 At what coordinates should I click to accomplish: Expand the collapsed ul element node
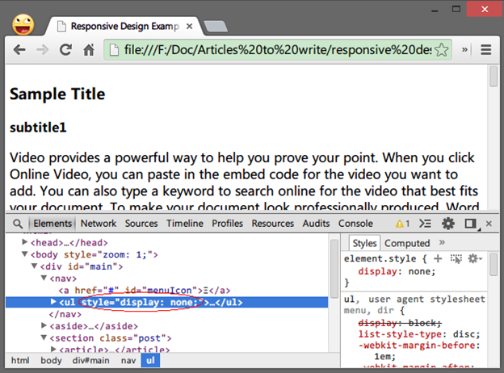point(53,303)
